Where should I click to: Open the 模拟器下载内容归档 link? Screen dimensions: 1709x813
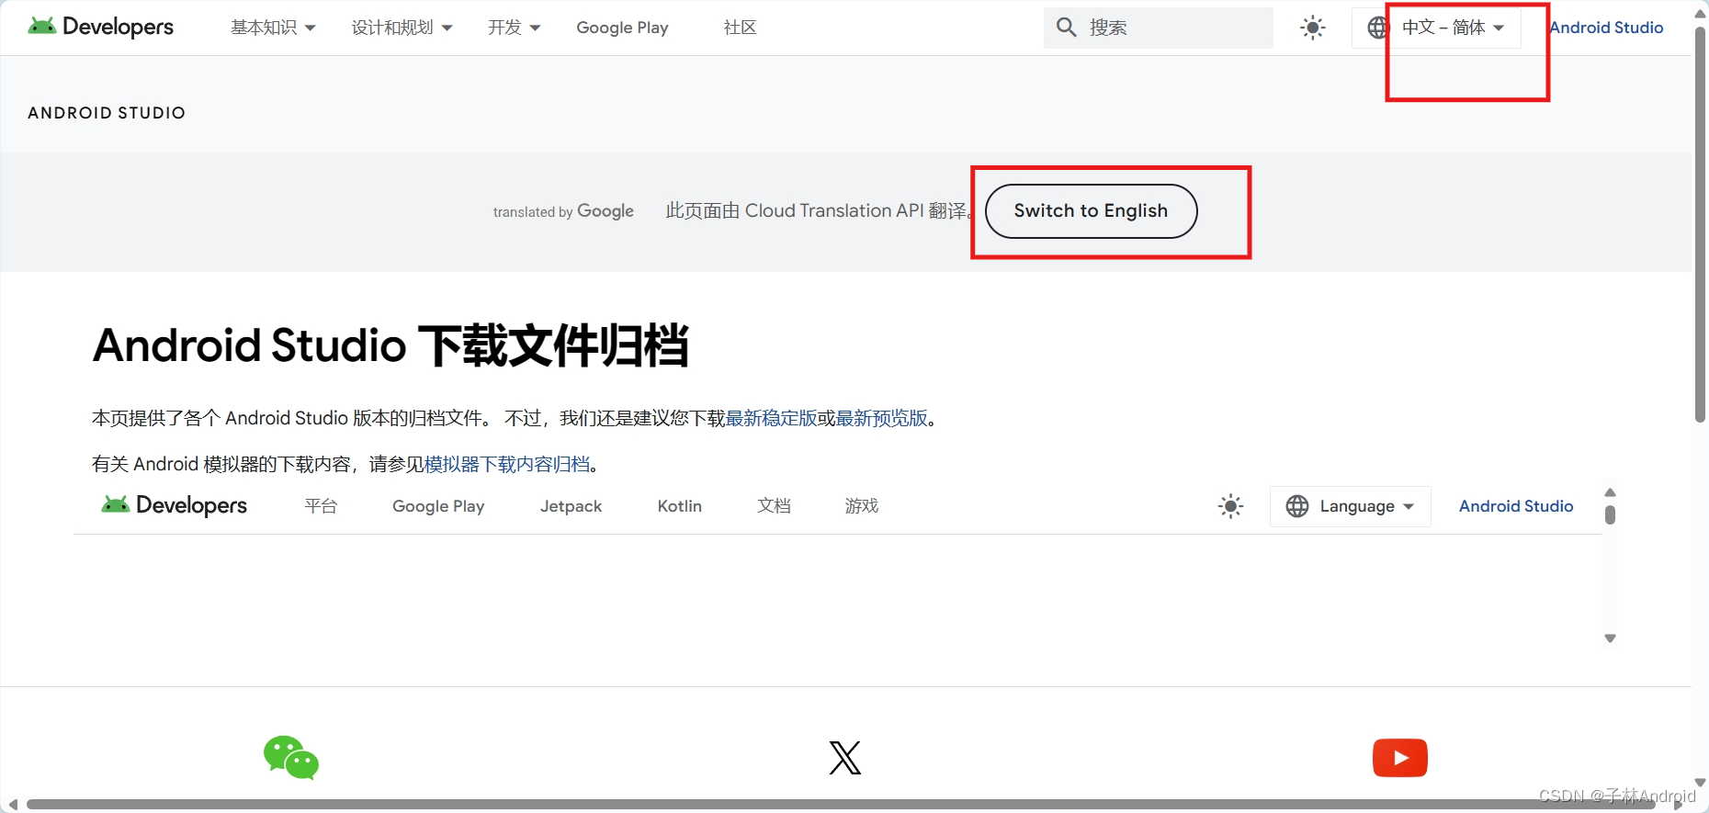click(507, 464)
